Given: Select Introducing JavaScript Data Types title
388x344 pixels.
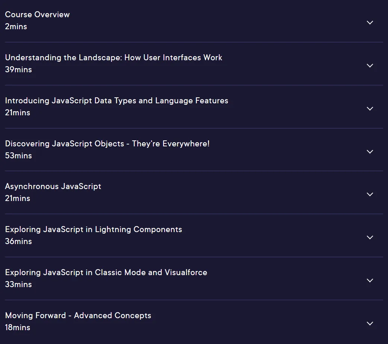Looking at the screenshot, I should tap(116, 101).
